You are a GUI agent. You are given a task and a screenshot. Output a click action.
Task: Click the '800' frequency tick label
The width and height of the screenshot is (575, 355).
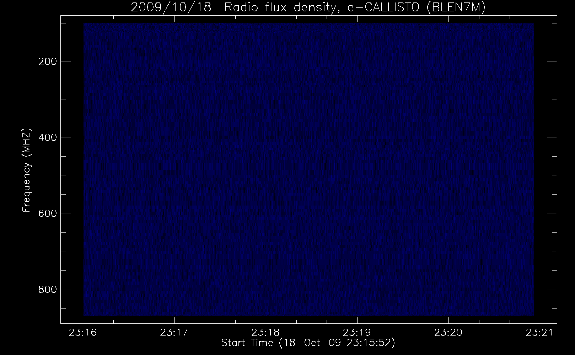[x=47, y=289]
